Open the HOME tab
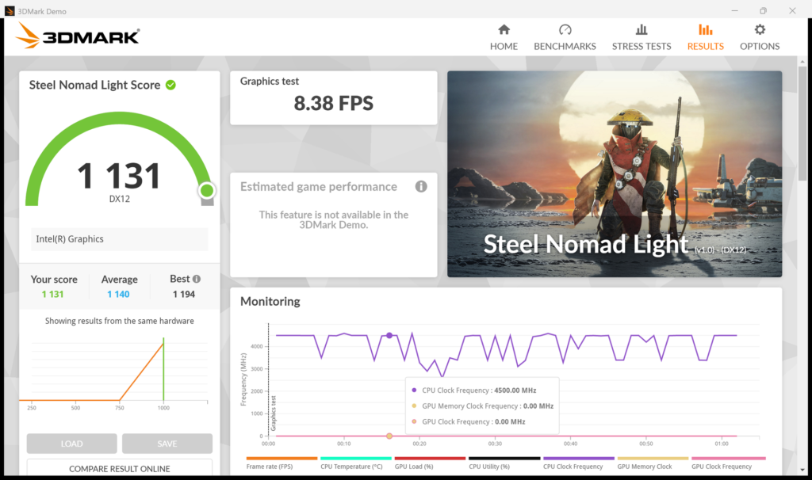812x480 pixels. pyautogui.click(x=504, y=37)
